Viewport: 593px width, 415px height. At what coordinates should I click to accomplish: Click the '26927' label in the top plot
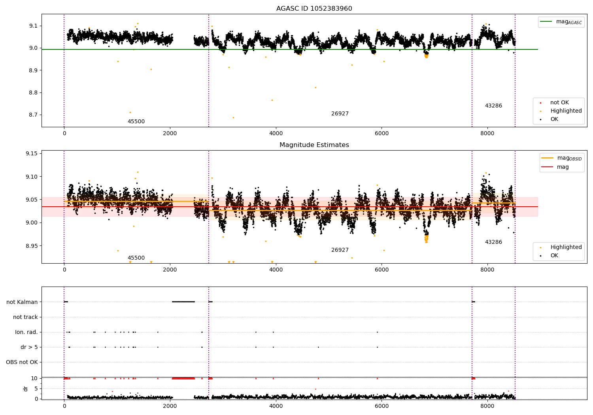[340, 113]
